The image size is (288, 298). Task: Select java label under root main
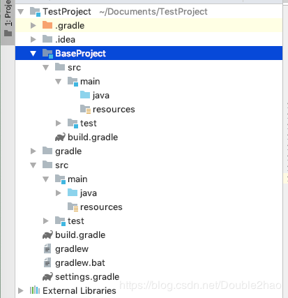[x=89, y=193]
